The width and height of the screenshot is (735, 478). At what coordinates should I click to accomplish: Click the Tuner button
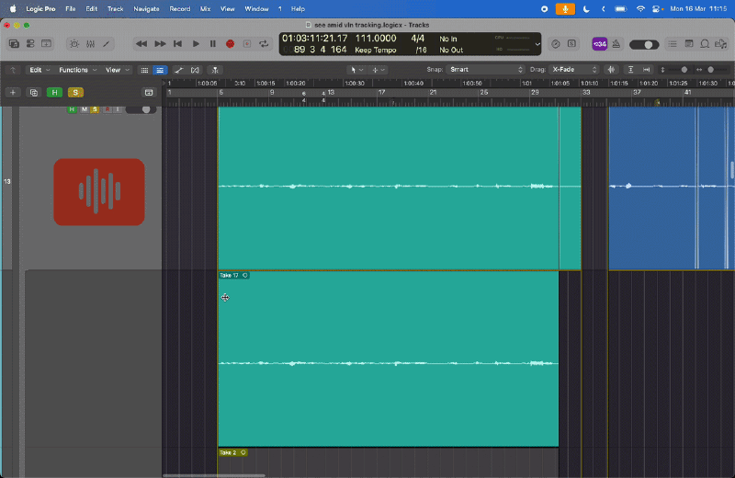click(x=556, y=43)
